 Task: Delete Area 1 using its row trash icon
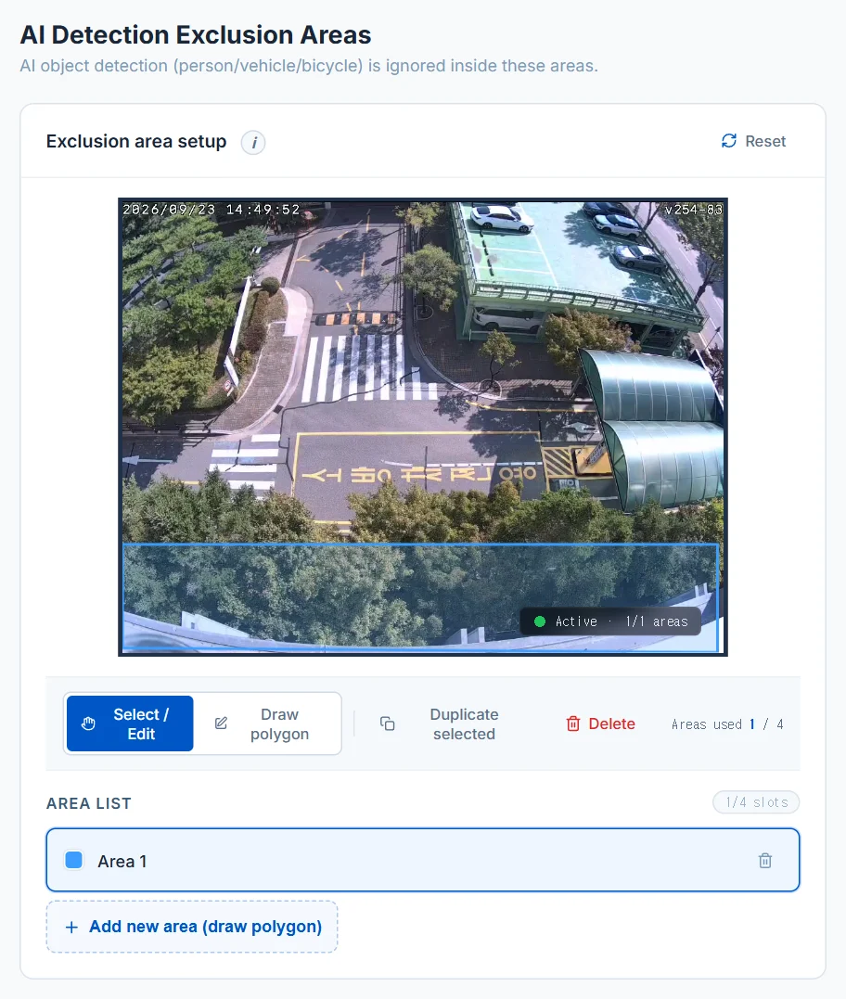point(765,861)
